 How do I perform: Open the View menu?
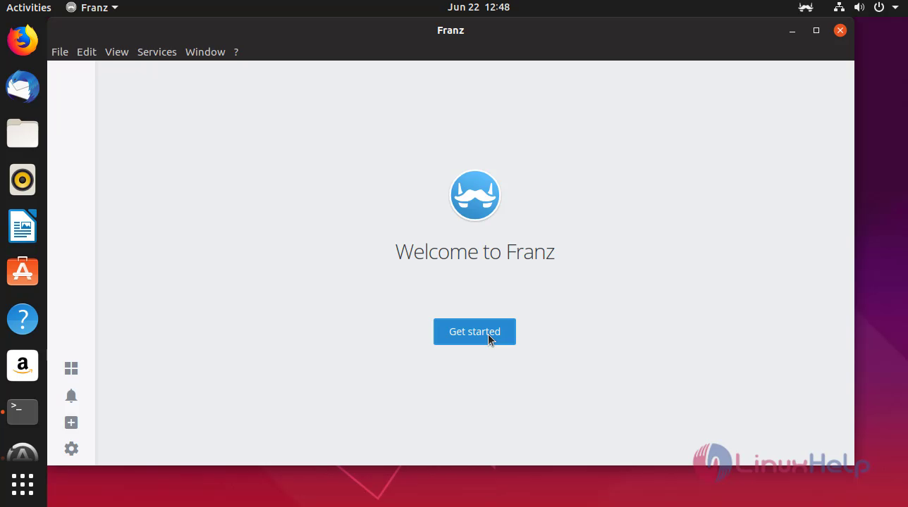tap(117, 52)
